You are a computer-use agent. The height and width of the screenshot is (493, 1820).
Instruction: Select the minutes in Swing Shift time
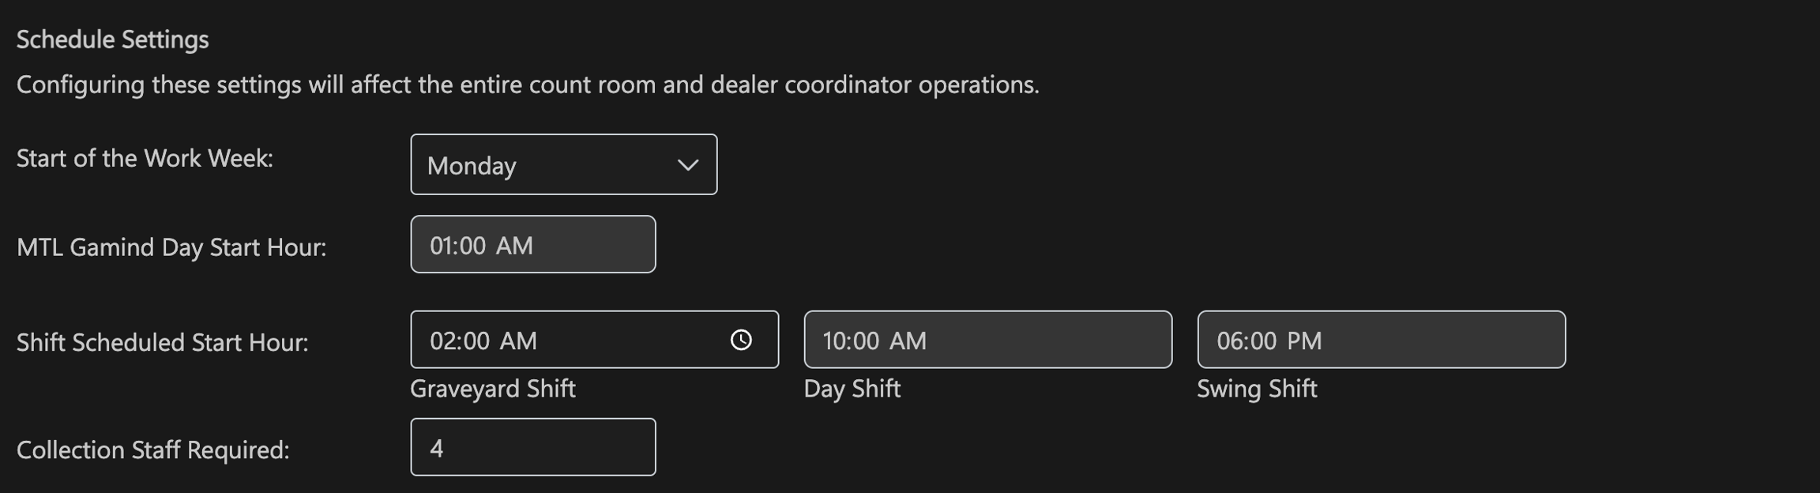1262,341
